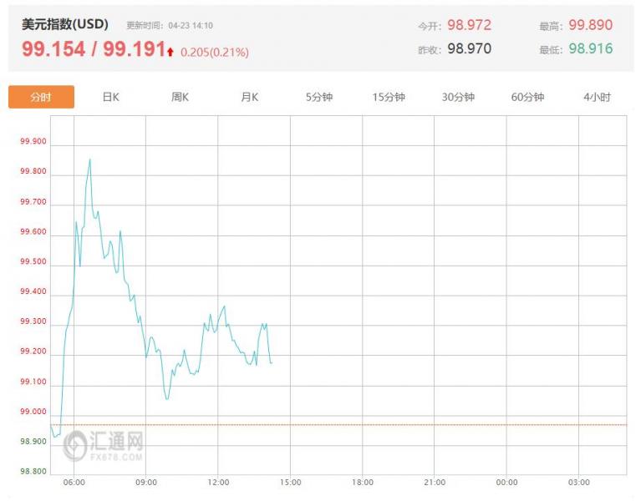Image resolution: width=641 pixels, height=501 pixels.
Task: Click the 最高 value 99.890
Action: [x=591, y=25]
